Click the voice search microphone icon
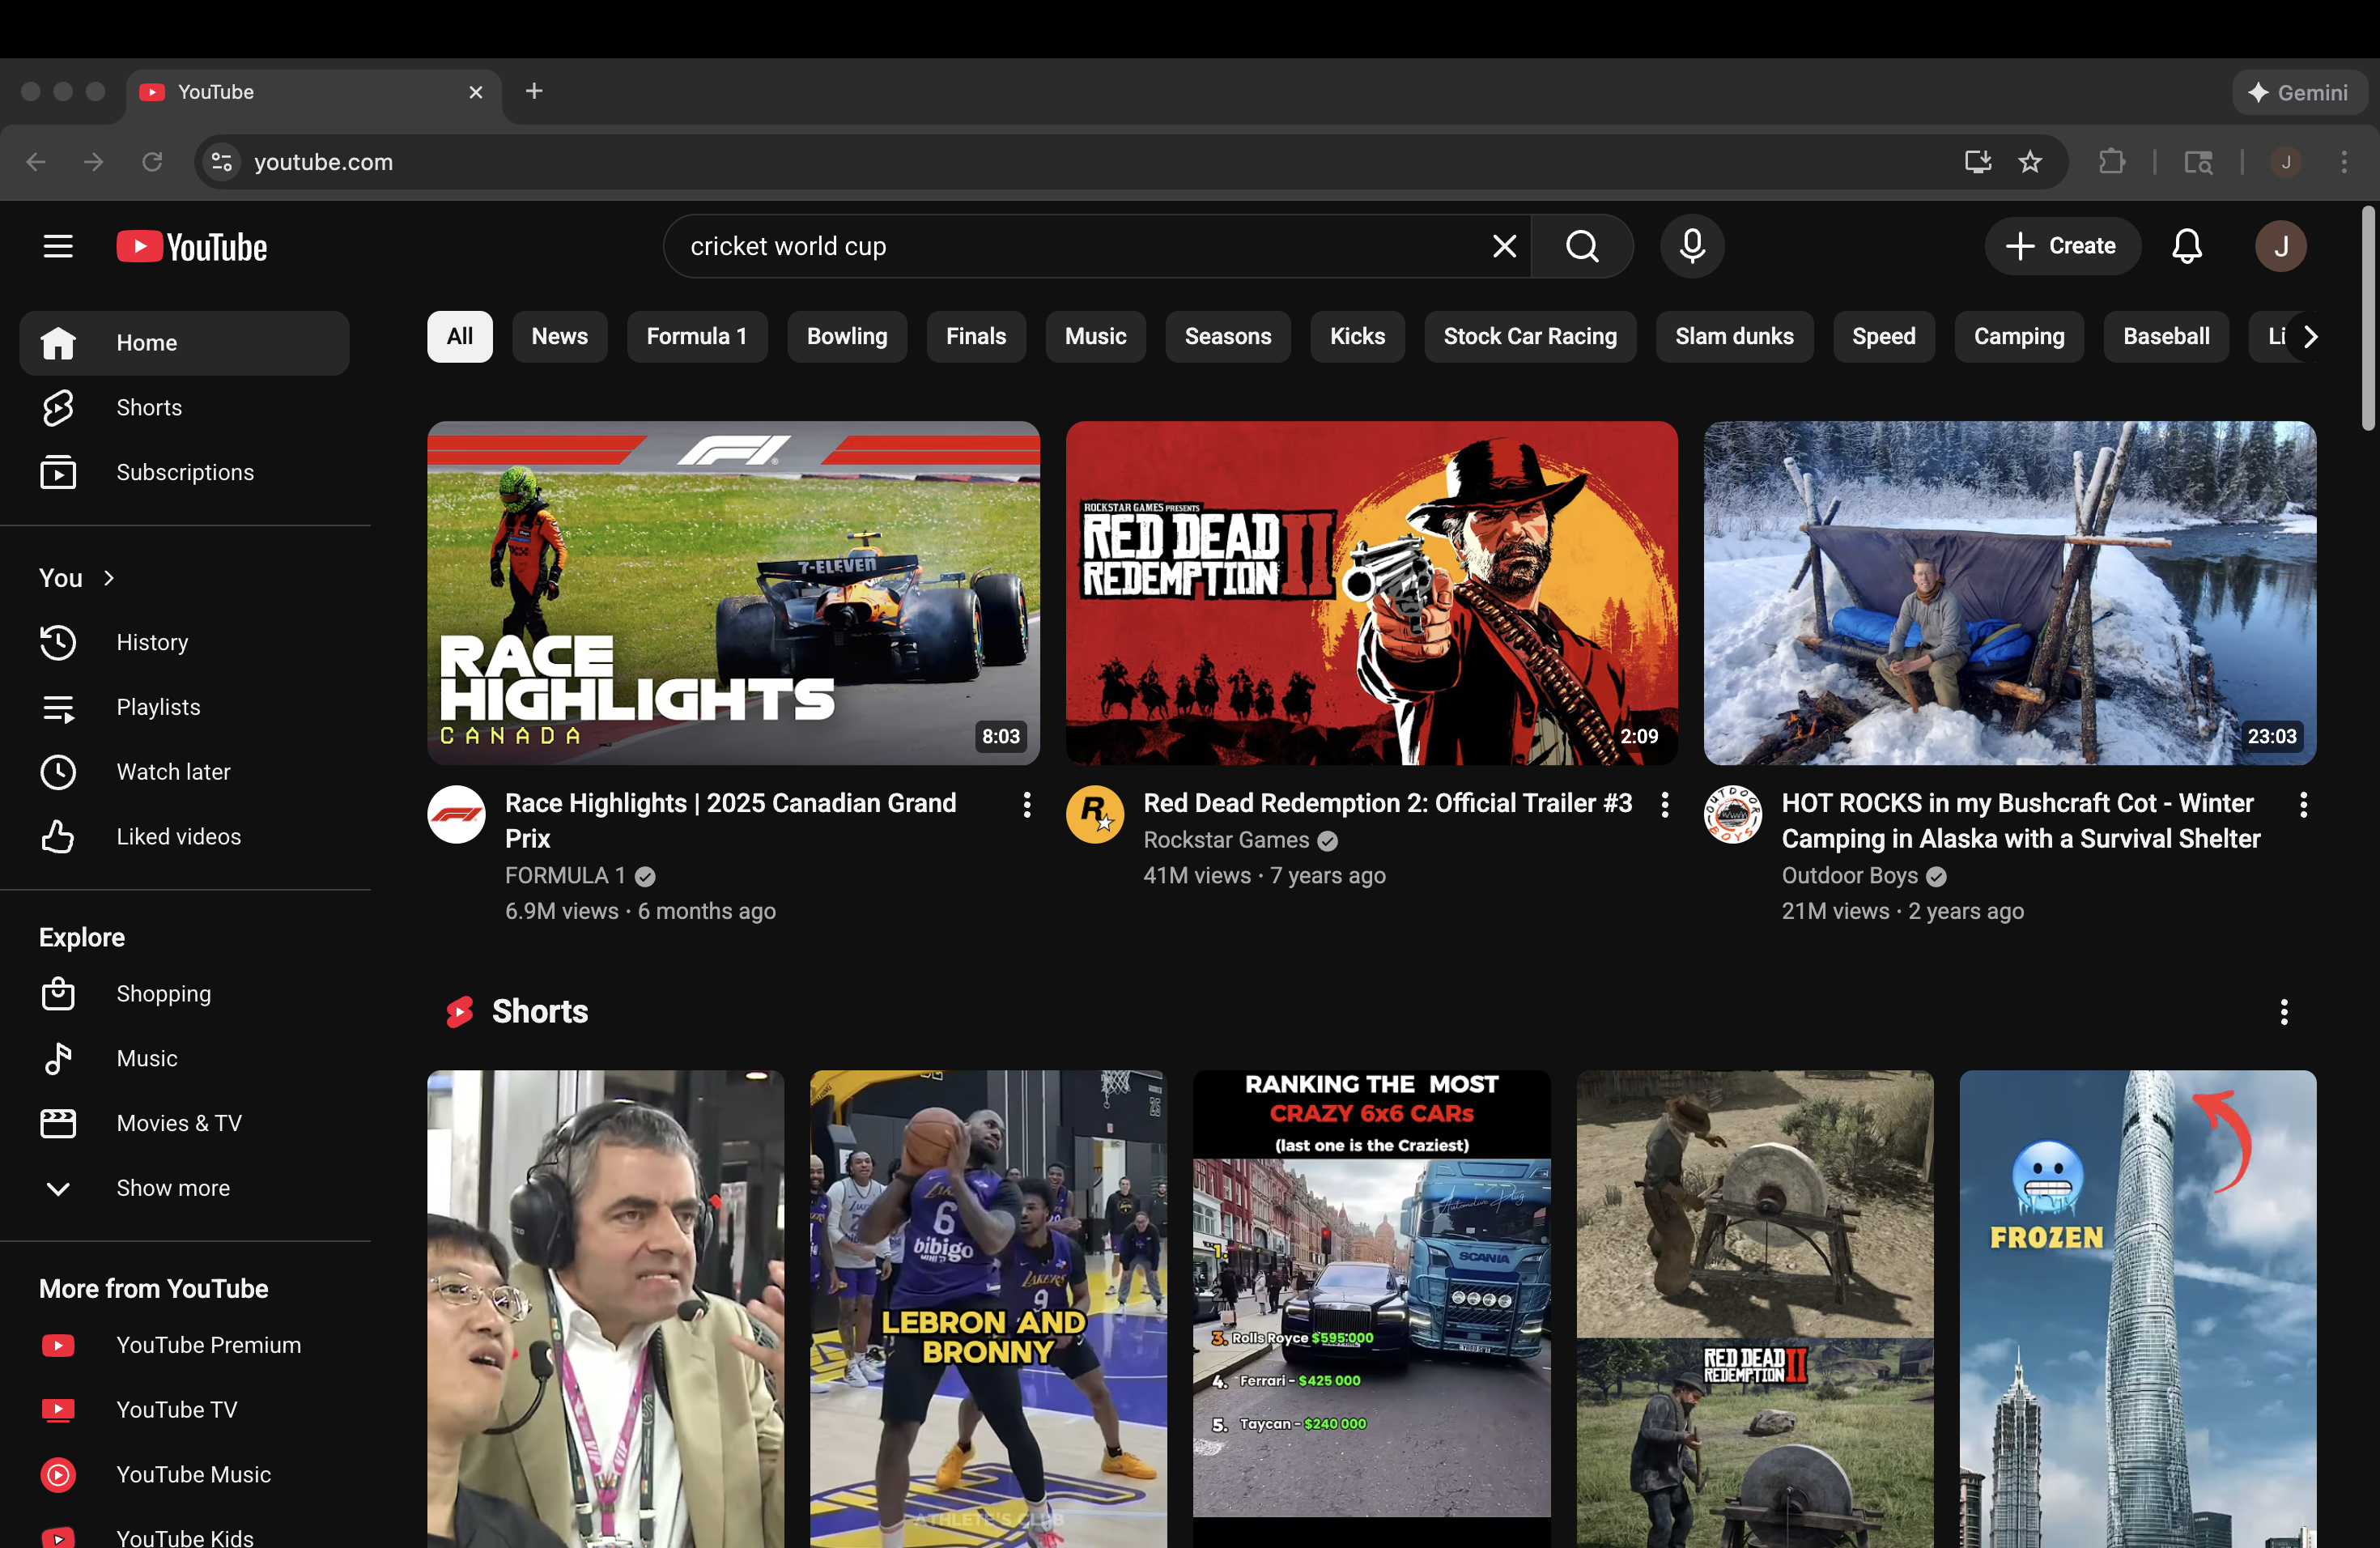The image size is (2380, 1548). tap(1692, 246)
